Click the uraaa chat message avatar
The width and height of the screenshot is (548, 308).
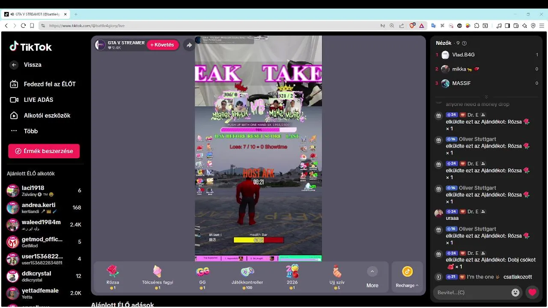click(438, 213)
